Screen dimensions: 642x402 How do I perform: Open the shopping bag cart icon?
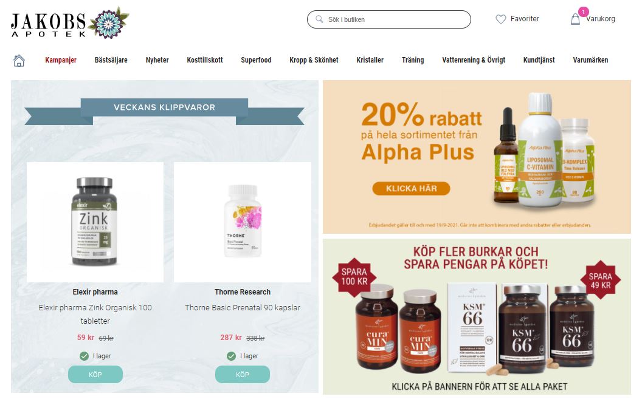point(575,19)
